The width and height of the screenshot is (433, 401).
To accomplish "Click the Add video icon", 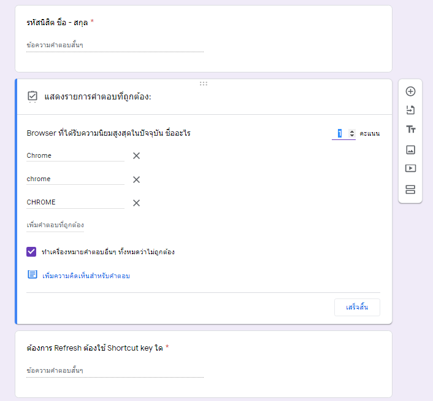I will coord(410,168).
